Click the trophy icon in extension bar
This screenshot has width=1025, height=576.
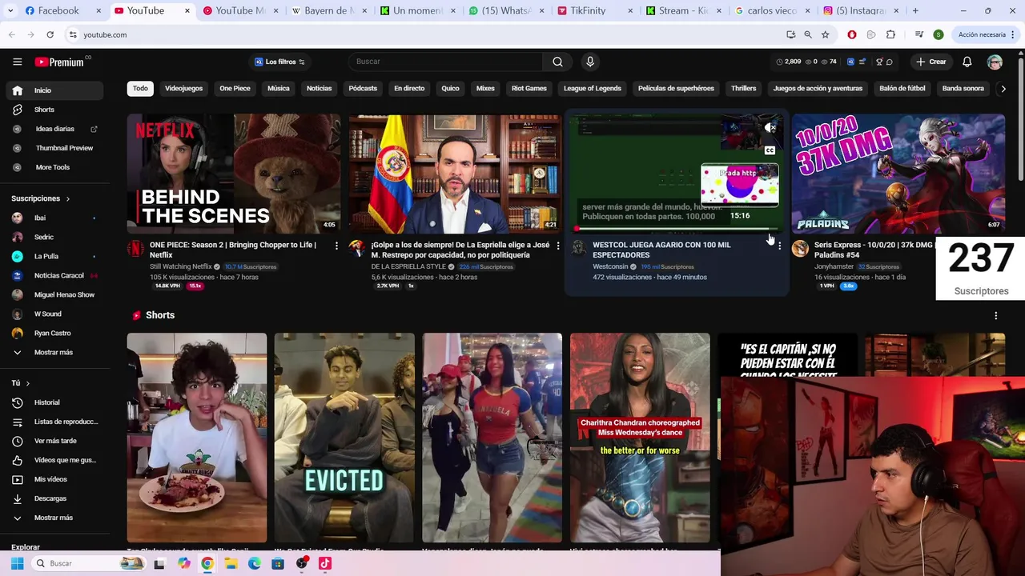[879, 62]
